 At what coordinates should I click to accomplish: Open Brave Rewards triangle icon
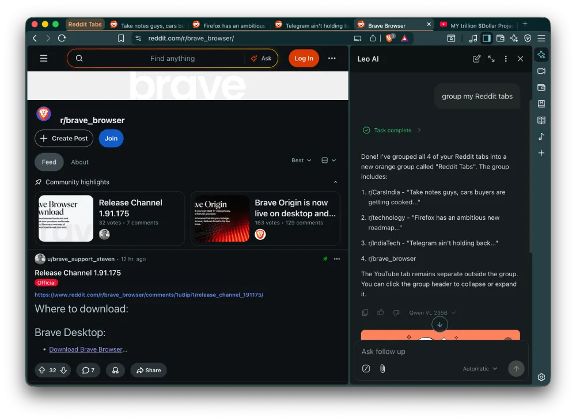click(404, 38)
